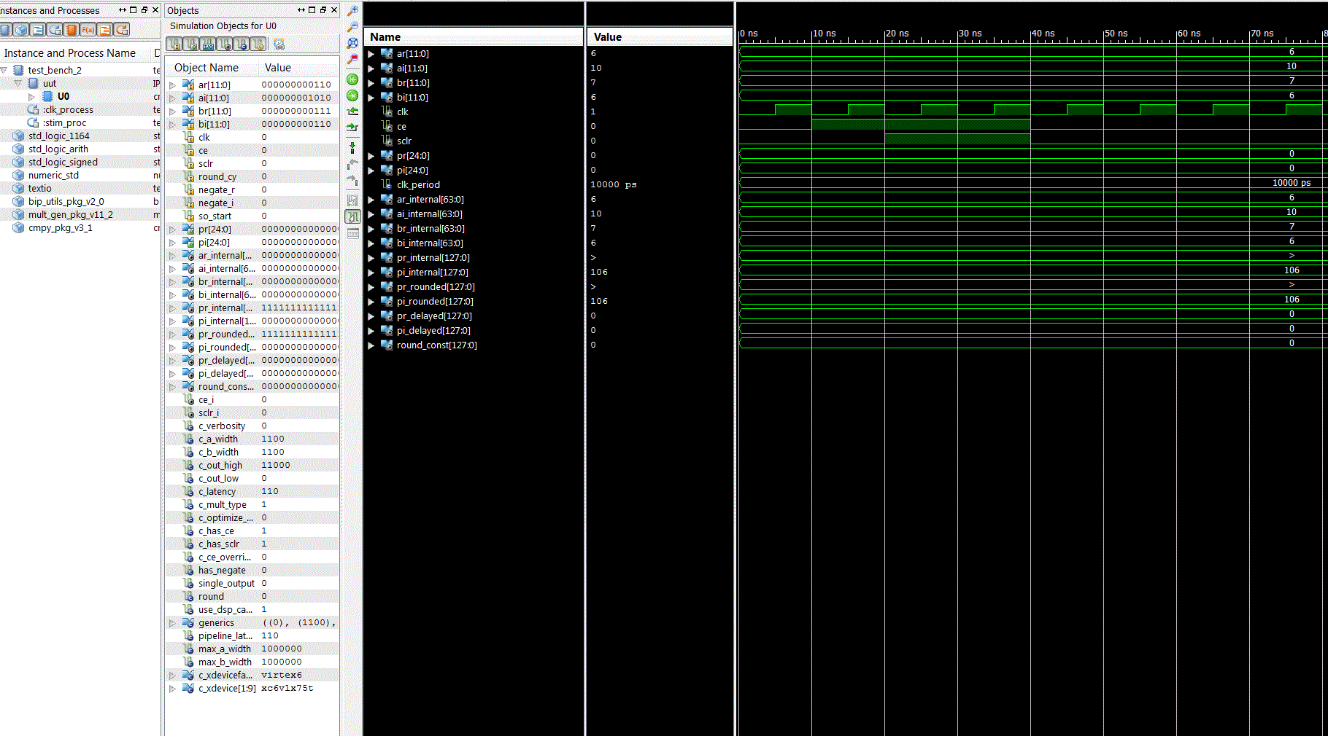
Task: Click the Previous Transition icon
Action: [352, 111]
